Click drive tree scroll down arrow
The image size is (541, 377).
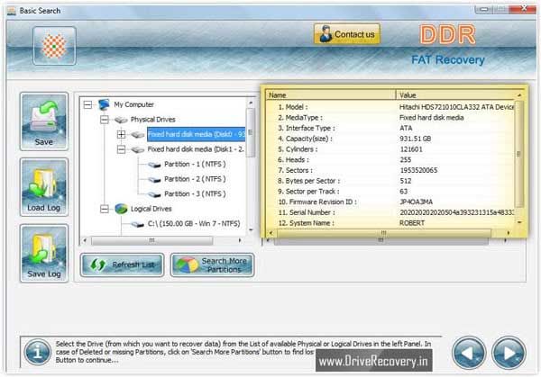click(251, 229)
